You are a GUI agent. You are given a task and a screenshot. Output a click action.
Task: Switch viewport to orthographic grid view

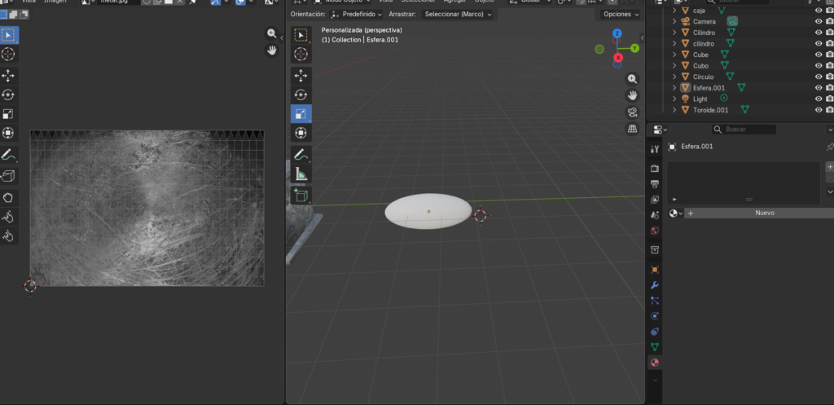coord(632,129)
